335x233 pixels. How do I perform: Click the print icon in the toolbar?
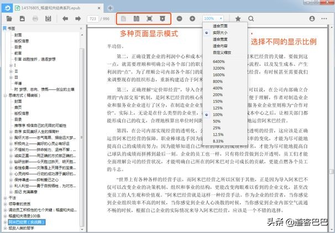click(35, 19)
